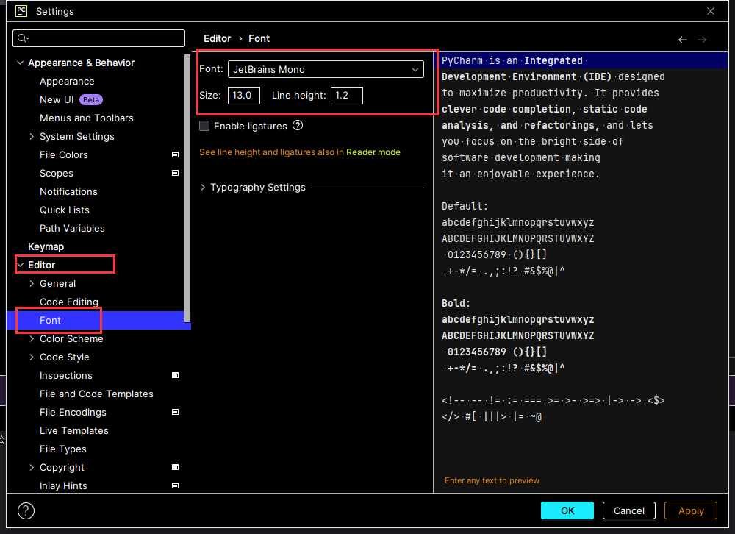Select Path Variables item
The width and height of the screenshot is (735, 534).
72,228
